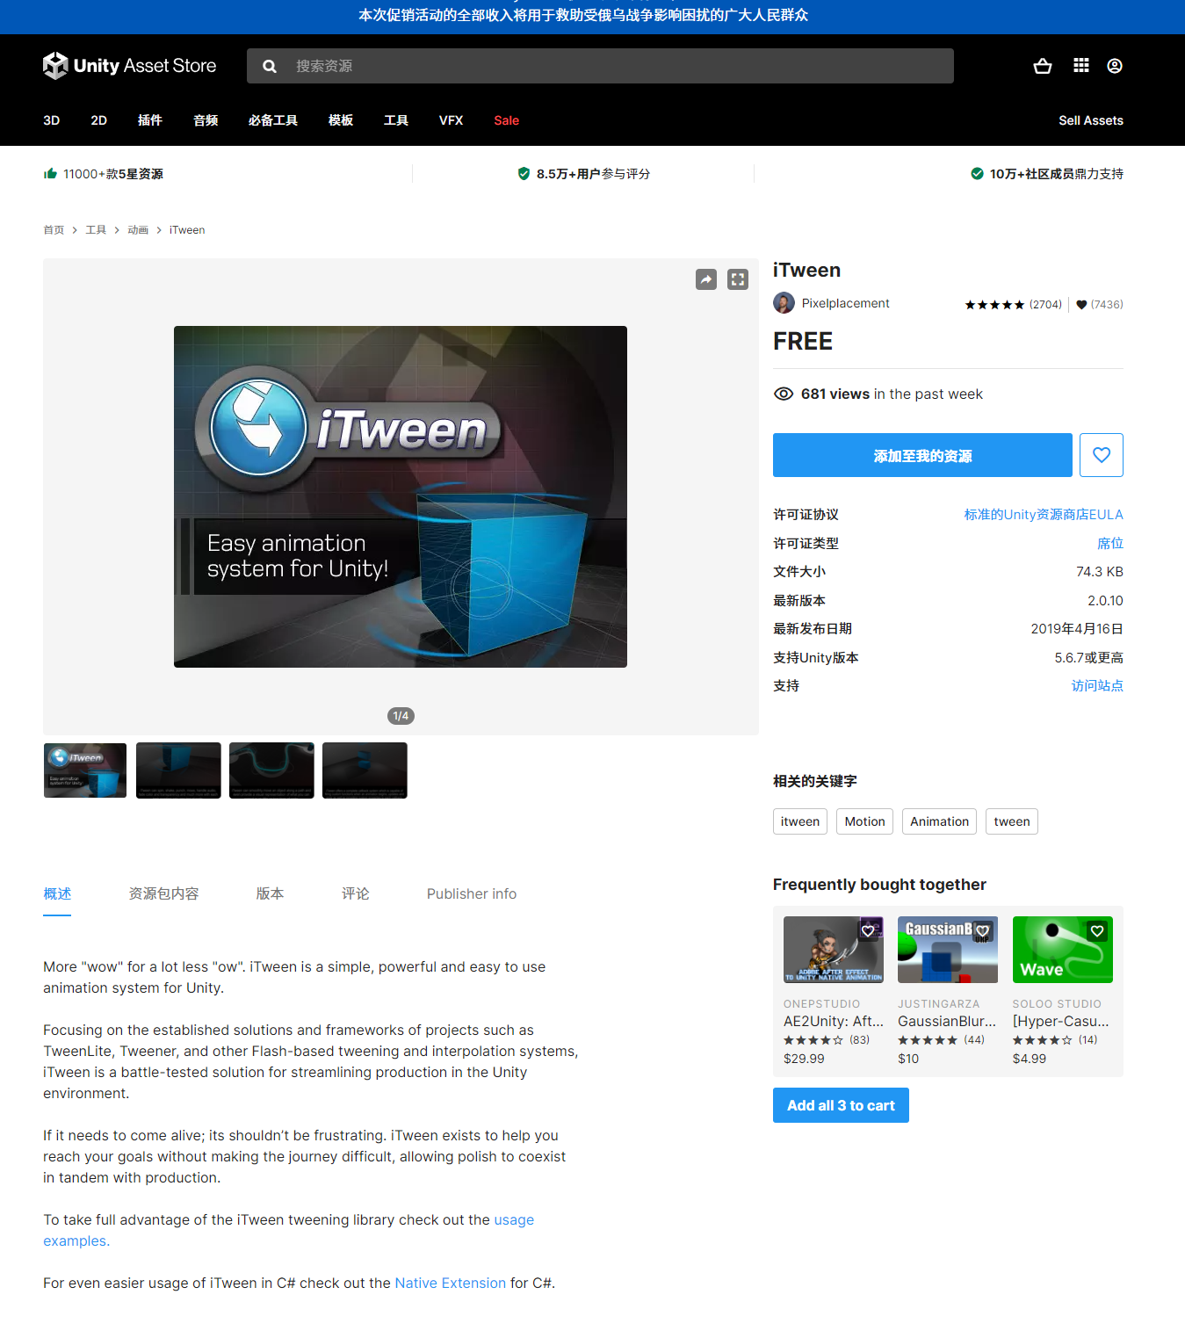Open the shopping cart

pos(1042,65)
